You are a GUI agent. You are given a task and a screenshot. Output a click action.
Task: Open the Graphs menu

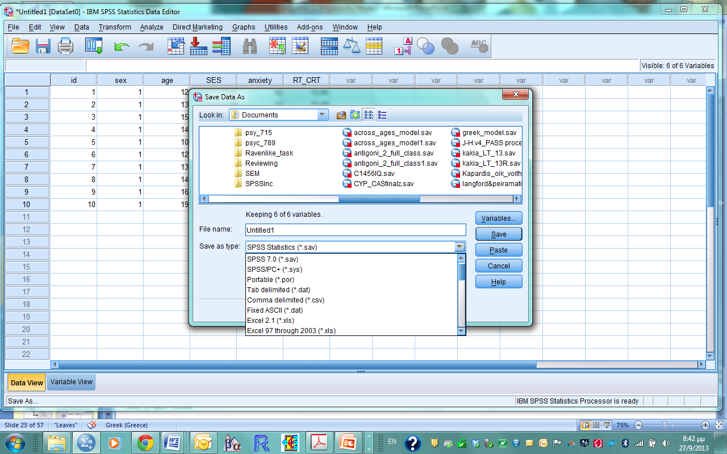tap(244, 27)
